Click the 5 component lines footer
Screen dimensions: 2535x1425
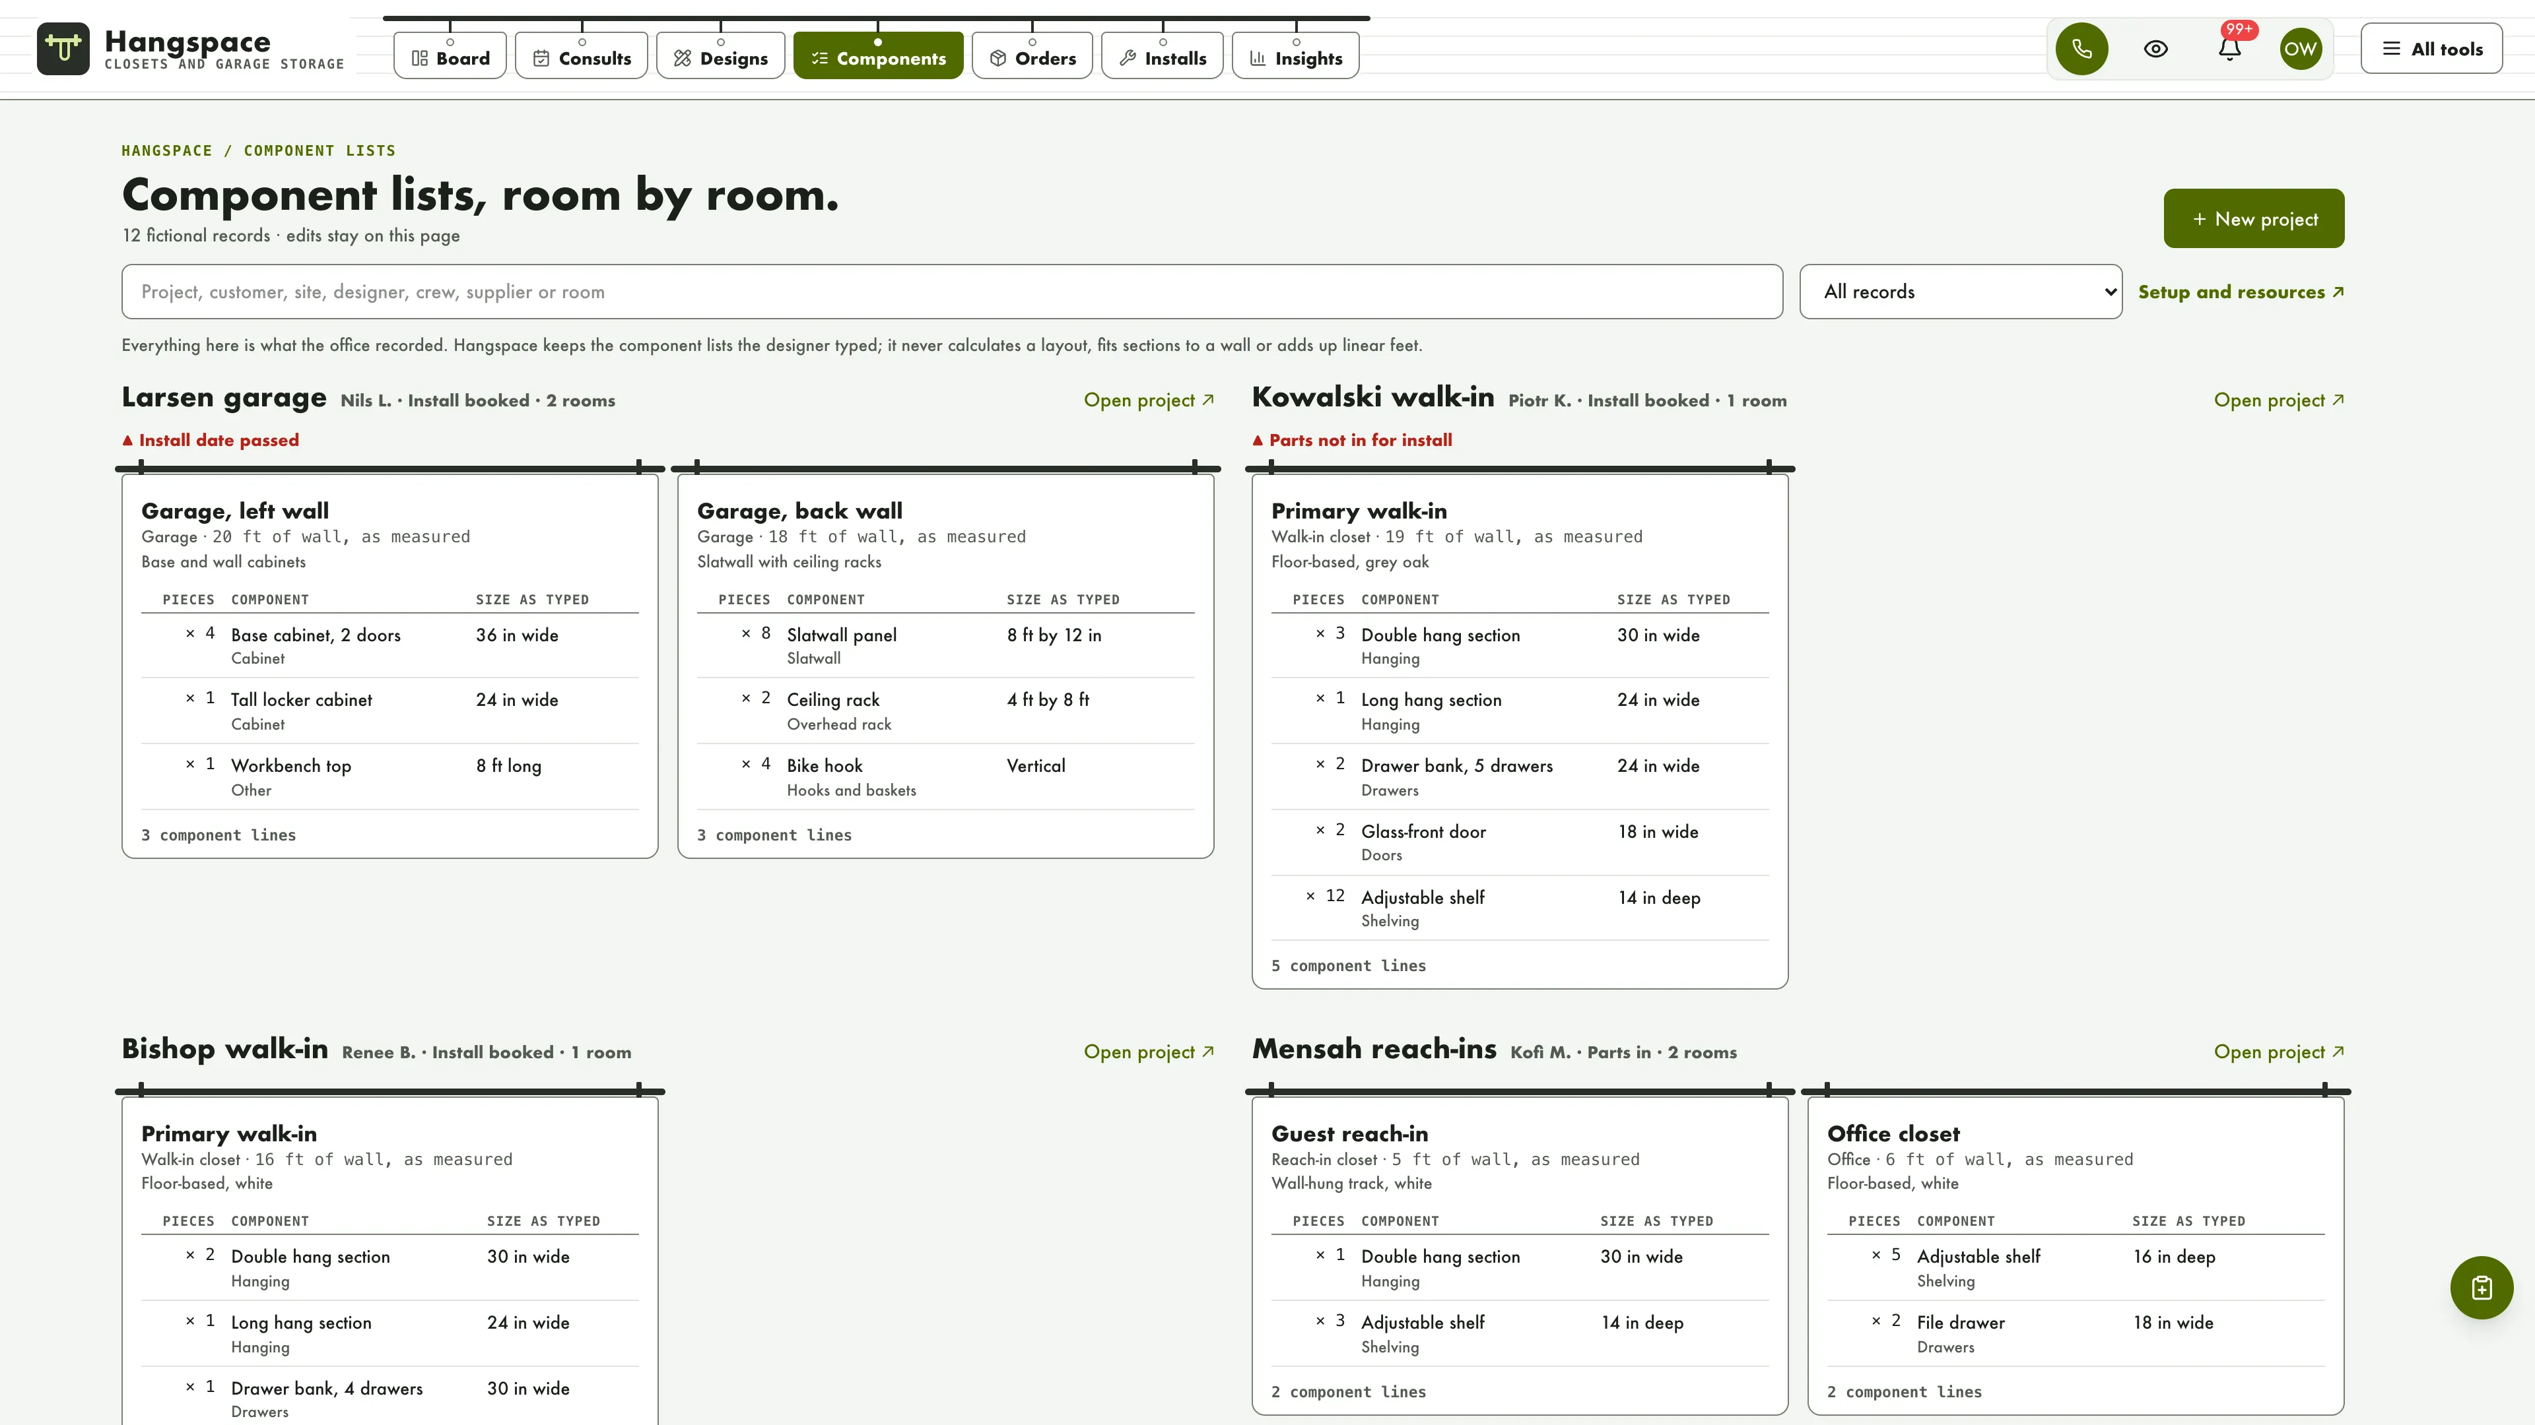(1347, 966)
